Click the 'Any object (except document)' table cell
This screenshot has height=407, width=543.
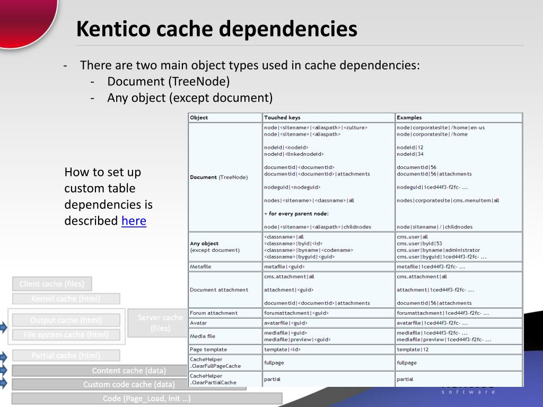225,247
